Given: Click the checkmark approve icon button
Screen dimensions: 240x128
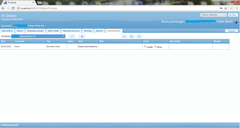Looking at the screenshot, I should point(125,36).
